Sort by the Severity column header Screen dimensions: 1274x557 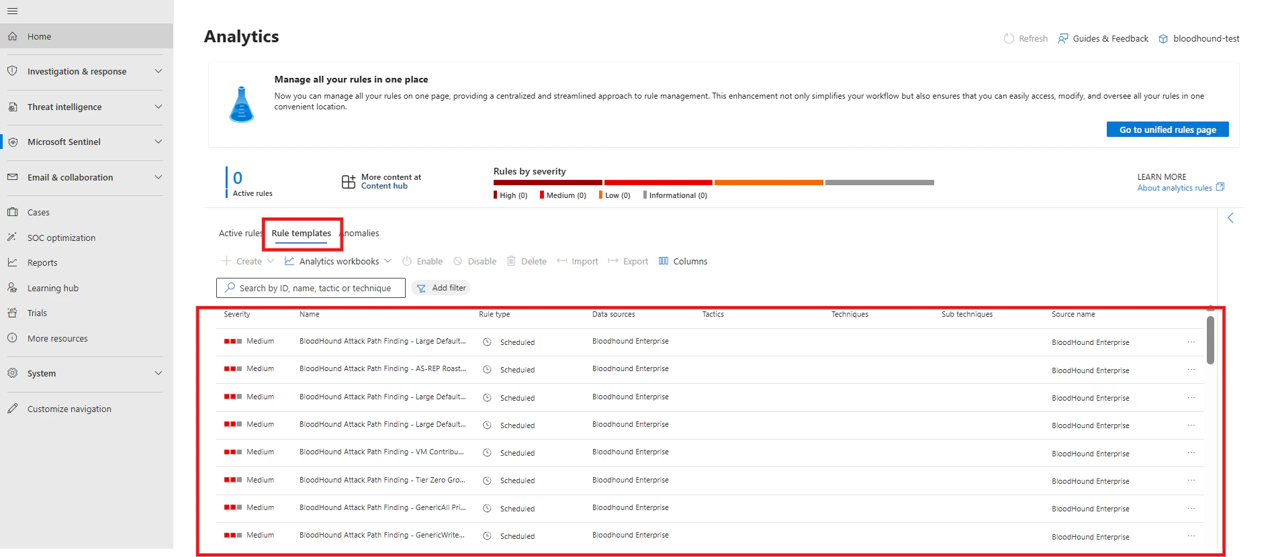pos(236,314)
